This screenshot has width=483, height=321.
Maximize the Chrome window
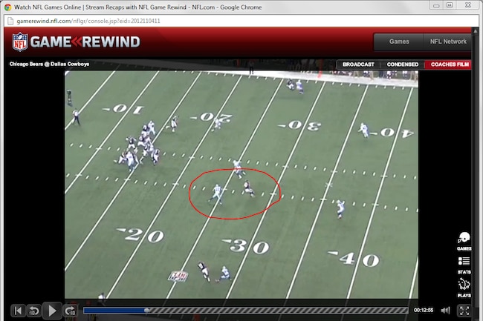click(x=450, y=5)
